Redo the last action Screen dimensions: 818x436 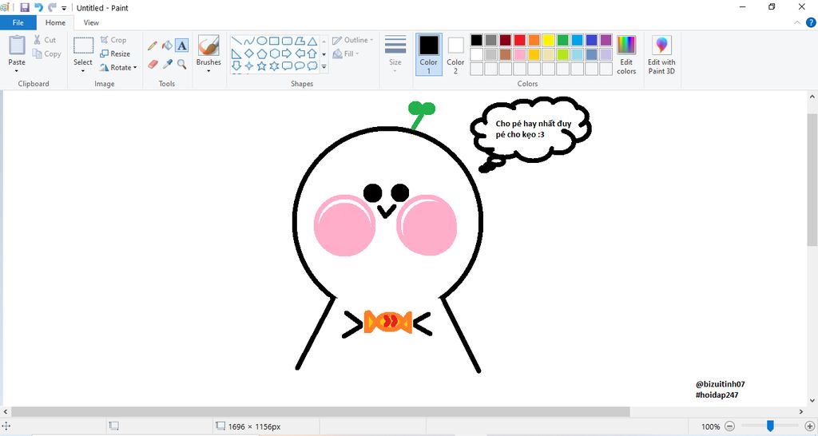[52, 7]
